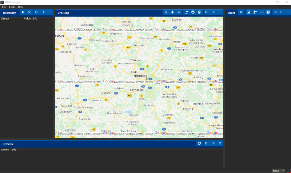Open the Devices panel hamburger menu
The height and width of the screenshot is (173, 291).
(x=220, y=143)
